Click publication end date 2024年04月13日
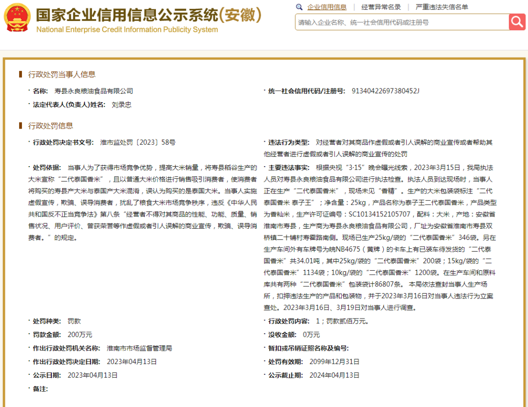This screenshot has width=528, height=407. tap(334, 375)
